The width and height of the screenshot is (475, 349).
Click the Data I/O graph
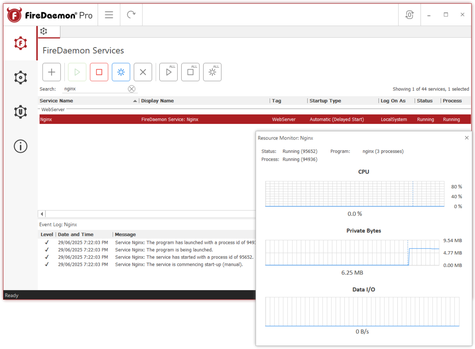[362, 312]
